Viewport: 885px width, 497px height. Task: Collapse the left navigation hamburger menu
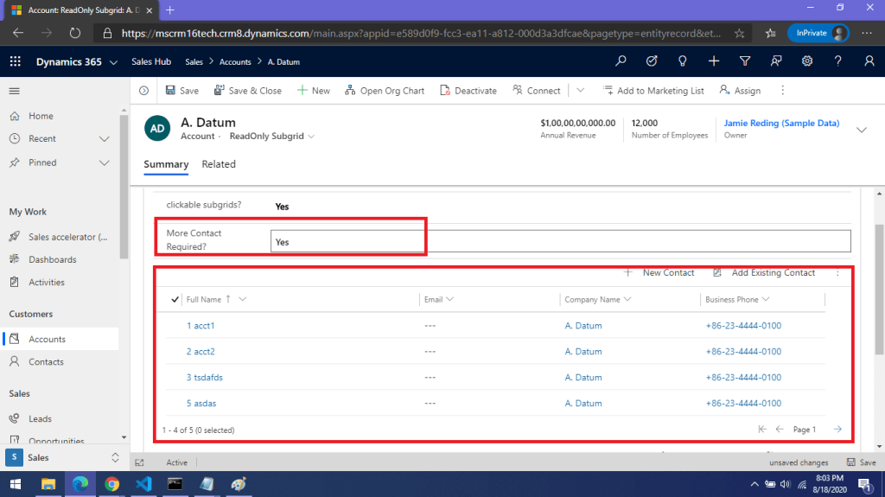pos(14,91)
